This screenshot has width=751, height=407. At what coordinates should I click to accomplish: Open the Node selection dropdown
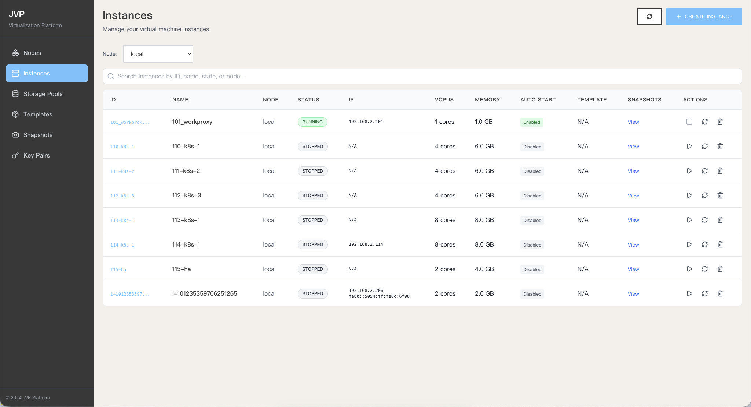pos(158,54)
